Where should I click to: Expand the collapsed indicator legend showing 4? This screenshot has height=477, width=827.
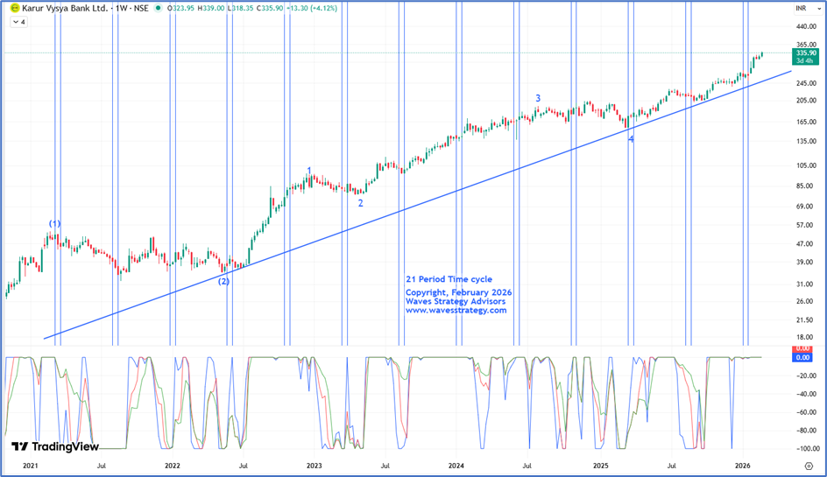point(19,22)
